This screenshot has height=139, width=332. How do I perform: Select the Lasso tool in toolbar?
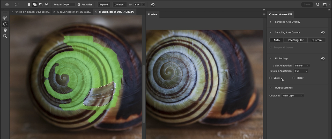pos(5,24)
